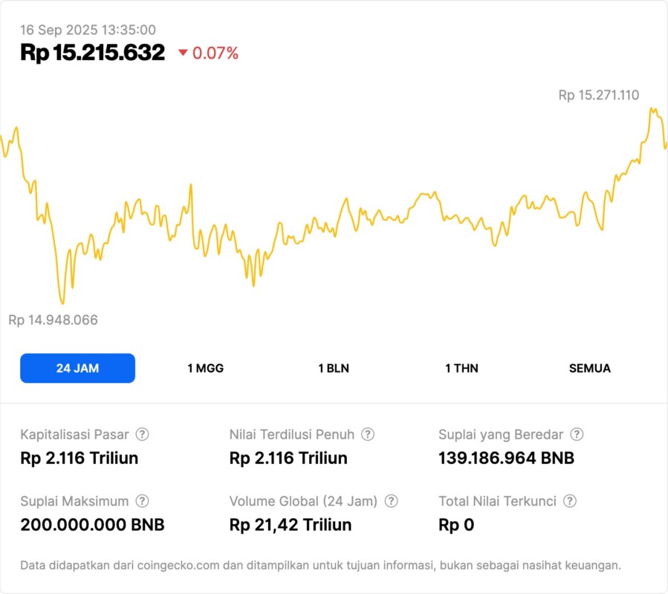Click the -0.07% change percentage

pos(215,53)
